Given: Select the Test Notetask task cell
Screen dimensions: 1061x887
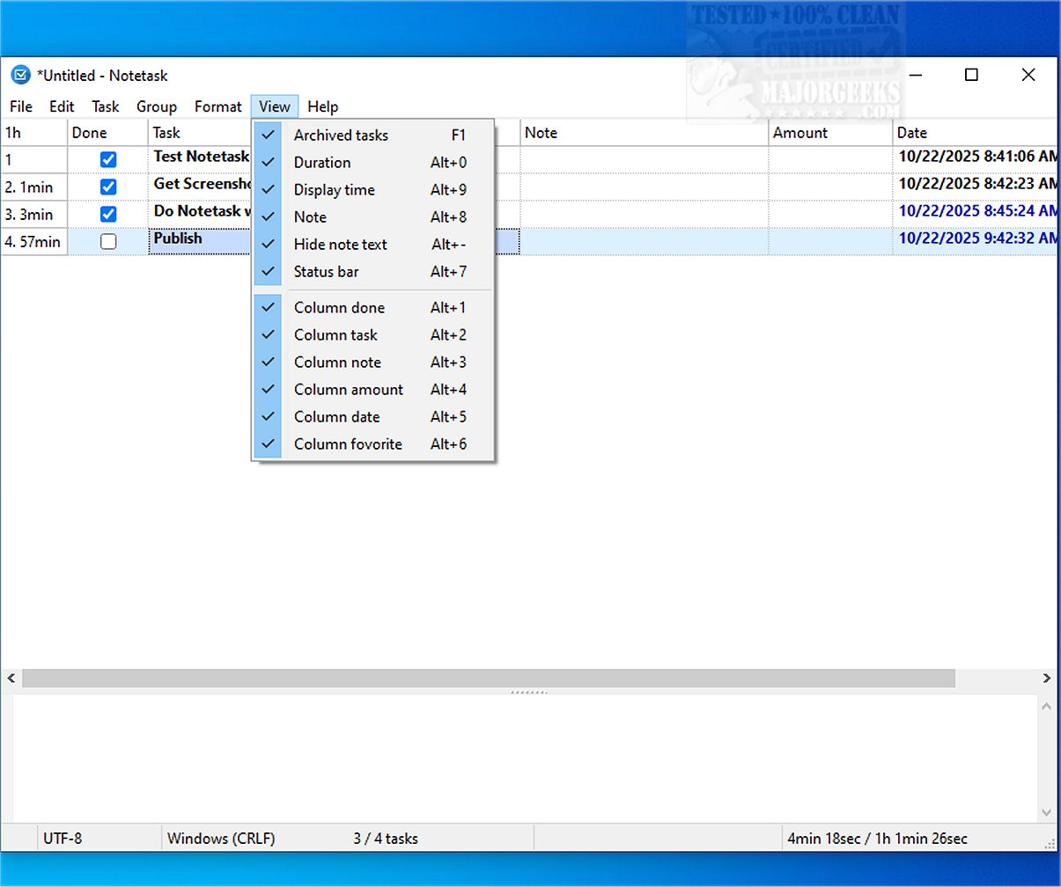Looking at the screenshot, I should click(201, 159).
